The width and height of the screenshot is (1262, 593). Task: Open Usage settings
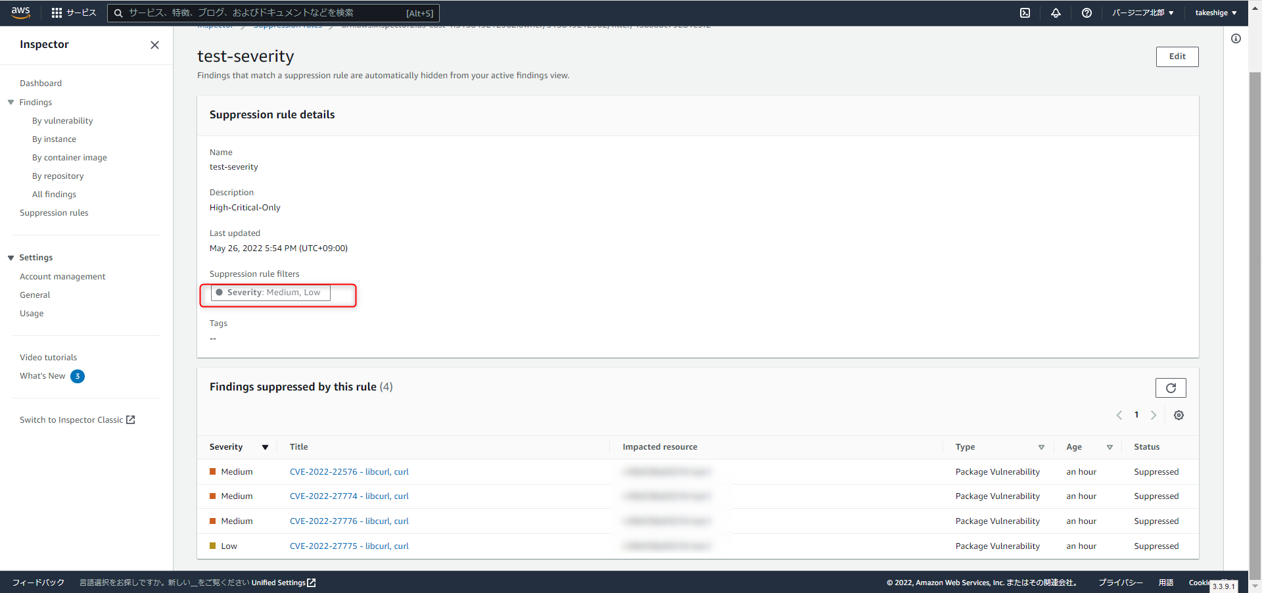pos(32,314)
